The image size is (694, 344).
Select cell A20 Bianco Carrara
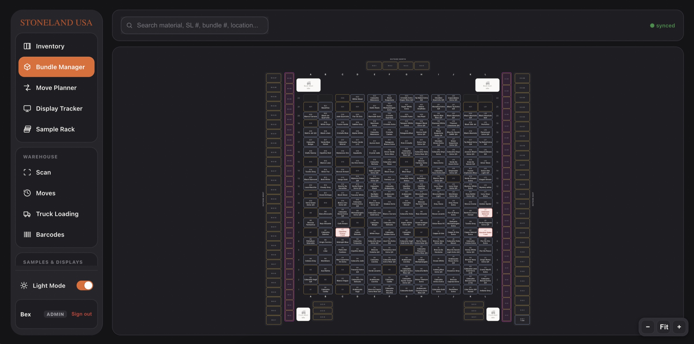(311, 115)
